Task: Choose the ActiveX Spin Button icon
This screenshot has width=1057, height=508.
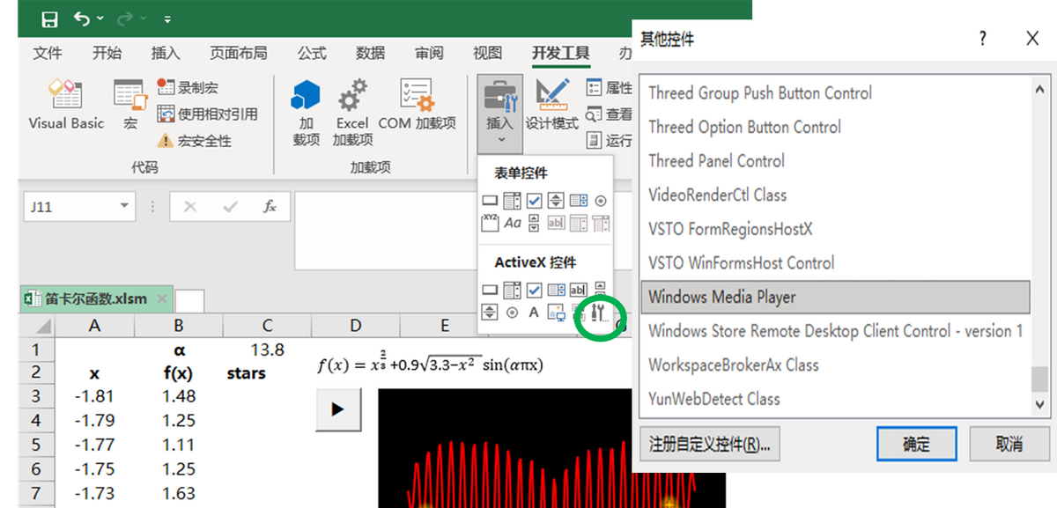Action: point(490,312)
